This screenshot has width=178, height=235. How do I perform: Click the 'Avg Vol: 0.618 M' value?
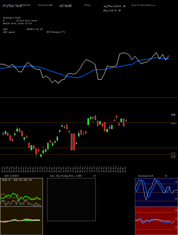coord(114,6)
